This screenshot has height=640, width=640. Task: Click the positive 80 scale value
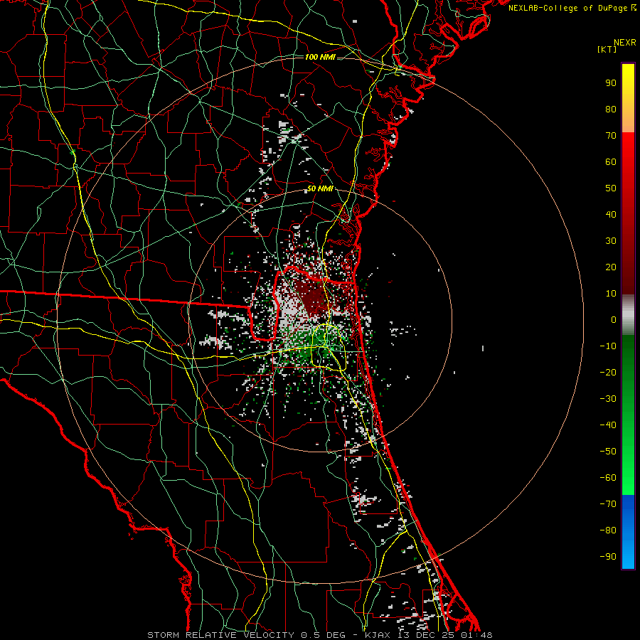611,109
